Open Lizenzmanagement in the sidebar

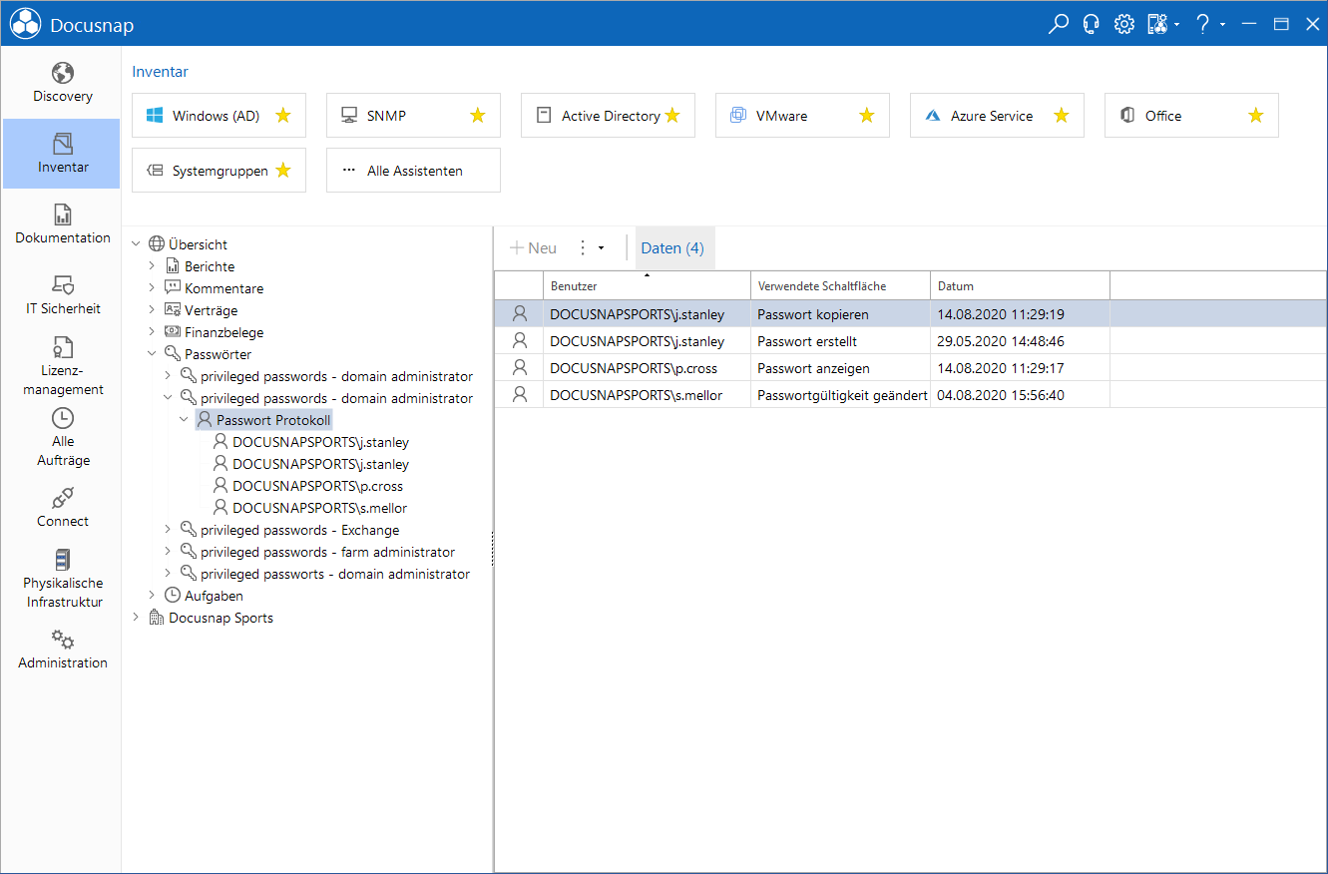[x=62, y=367]
